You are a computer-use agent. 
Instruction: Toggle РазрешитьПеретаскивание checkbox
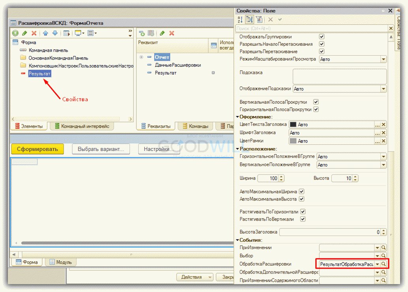tap(322, 51)
